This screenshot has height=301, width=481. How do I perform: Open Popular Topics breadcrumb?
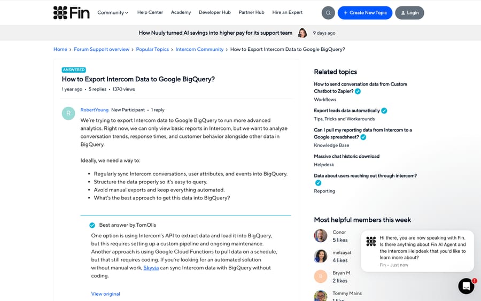(x=152, y=49)
